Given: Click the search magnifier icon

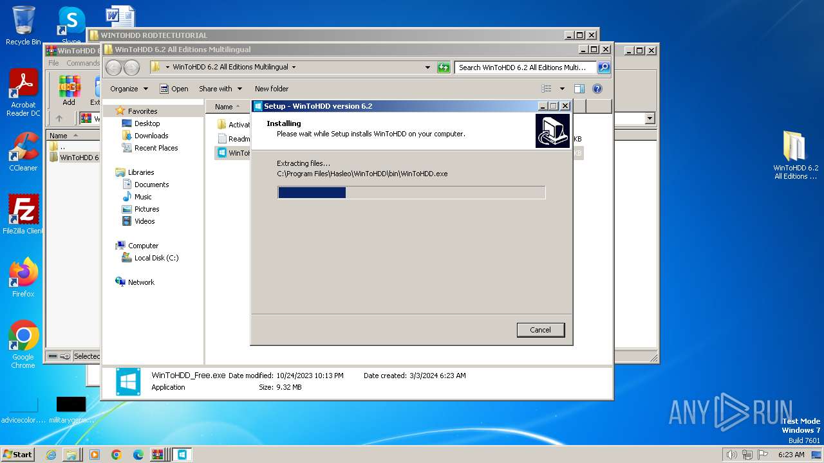Looking at the screenshot, I should coord(604,67).
